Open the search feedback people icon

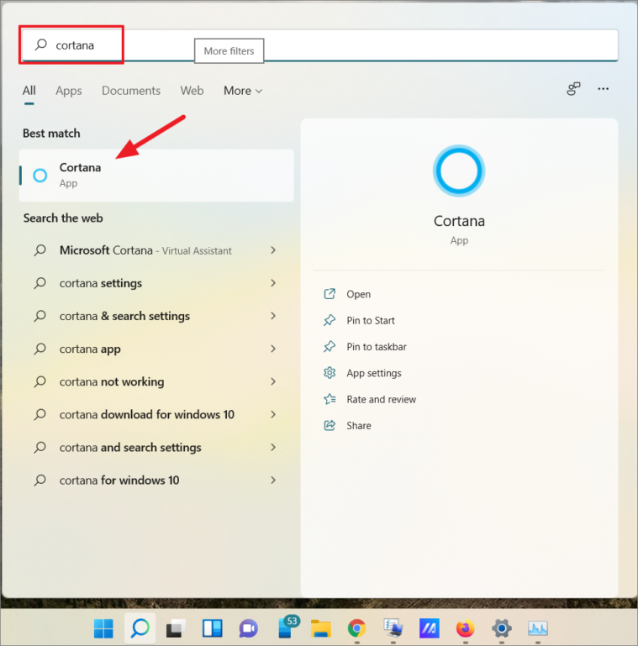click(573, 88)
